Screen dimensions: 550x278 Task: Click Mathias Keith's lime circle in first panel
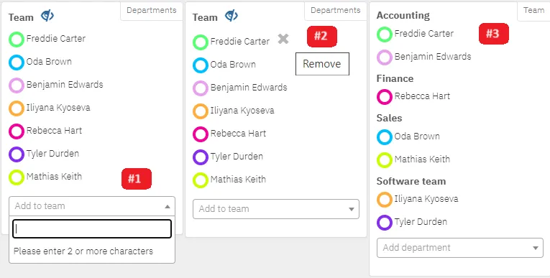click(16, 177)
